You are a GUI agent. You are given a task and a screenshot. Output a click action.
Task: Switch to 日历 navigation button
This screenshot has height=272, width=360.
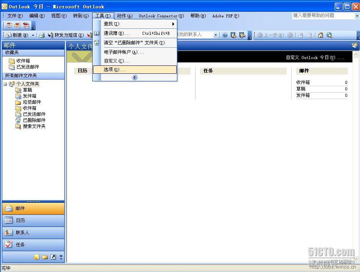(x=33, y=221)
